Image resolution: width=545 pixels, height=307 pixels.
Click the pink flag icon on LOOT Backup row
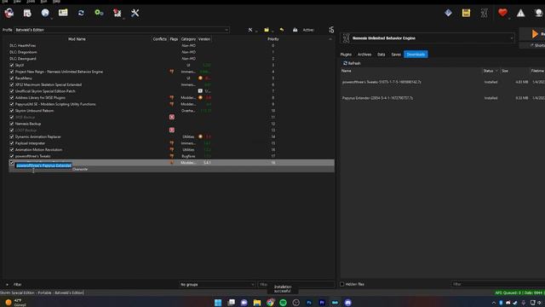click(172, 130)
